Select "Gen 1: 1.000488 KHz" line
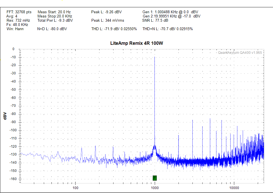Image resolution: width=273 pixels, height=193 pixels. point(170,12)
